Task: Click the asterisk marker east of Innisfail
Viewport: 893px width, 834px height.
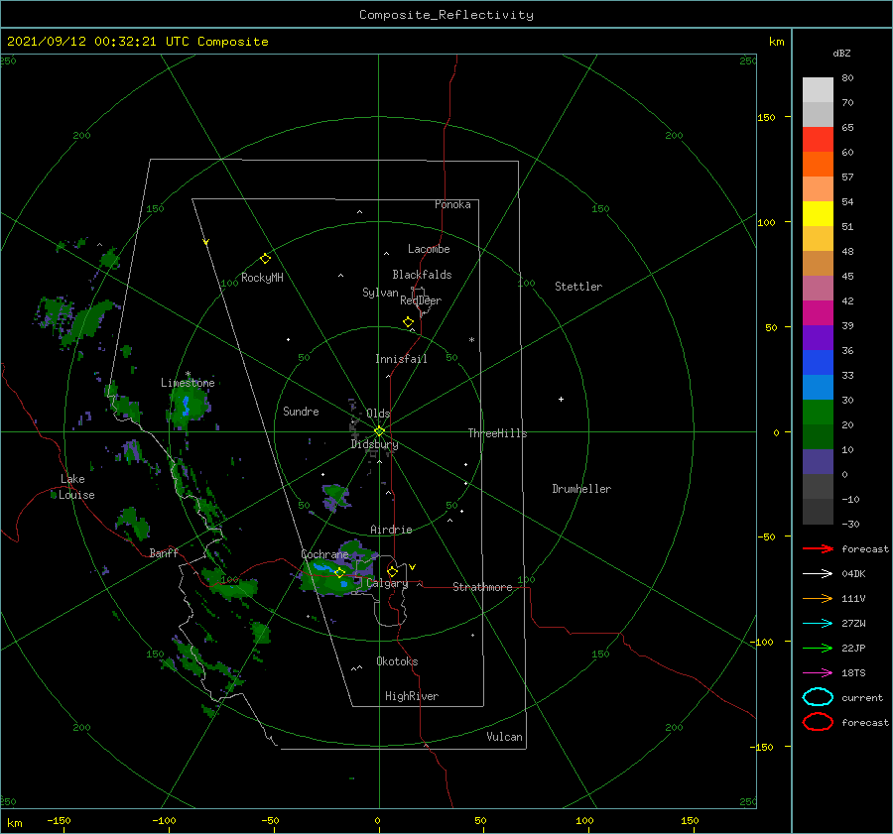Action: 471,340
